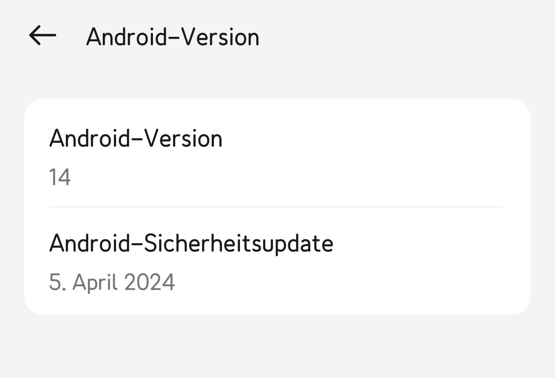Click the empty gray area below the card
The image size is (555, 378).
[277, 347]
